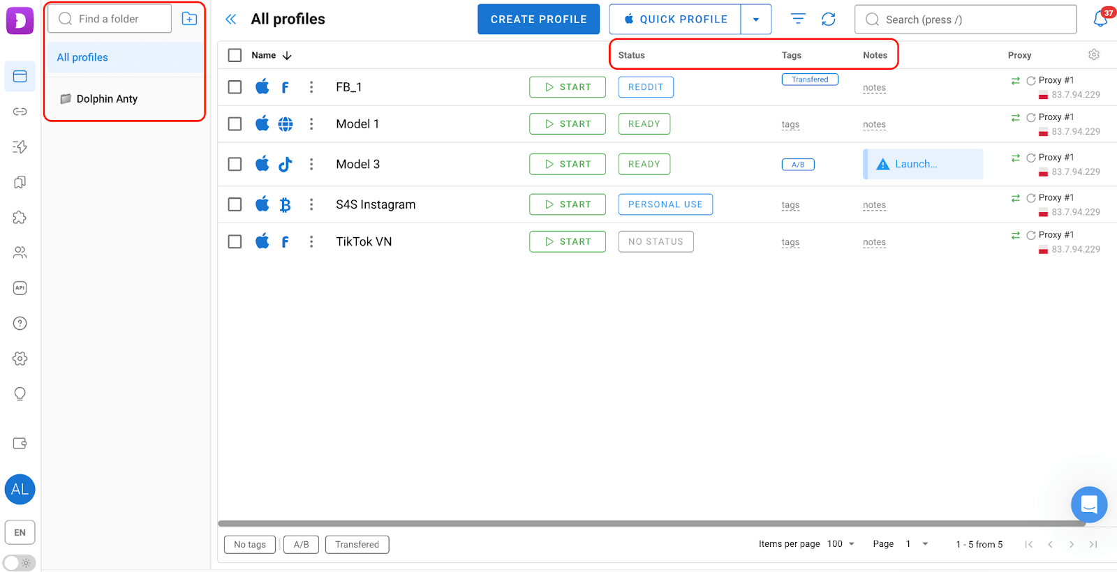Open the users icon in sidebar
1117x572 pixels.
pyautogui.click(x=20, y=253)
